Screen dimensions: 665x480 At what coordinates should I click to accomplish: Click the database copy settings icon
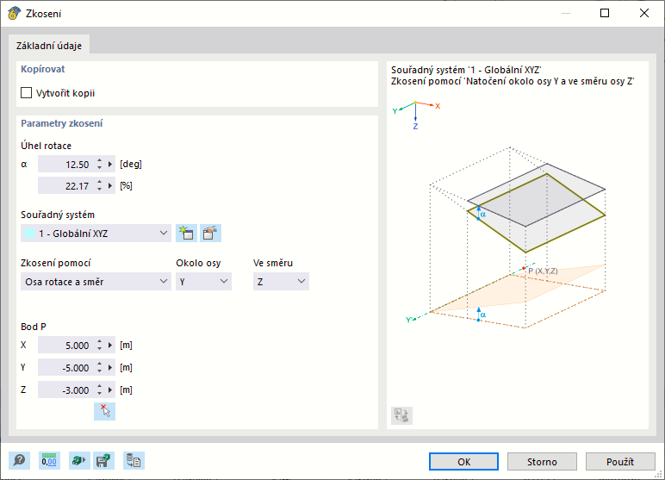click(134, 460)
